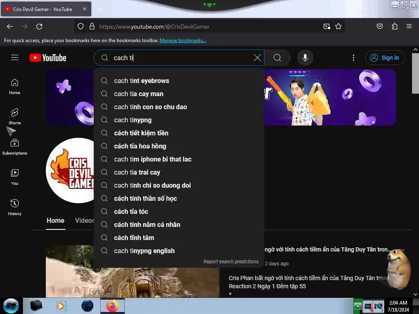Choose the plain "cach tinypng" suggestion
419x314 pixels.
point(179,120)
